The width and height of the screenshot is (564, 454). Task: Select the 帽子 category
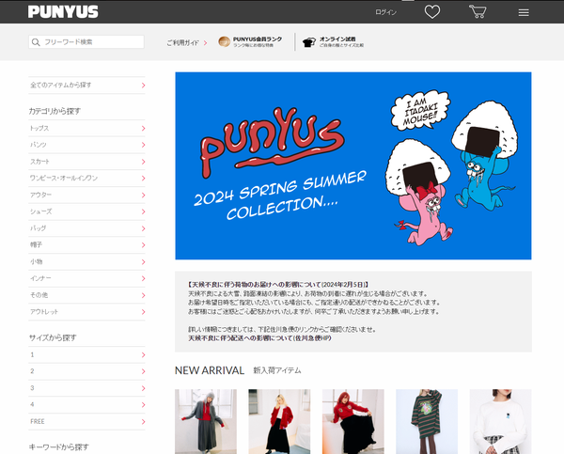click(x=86, y=245)
